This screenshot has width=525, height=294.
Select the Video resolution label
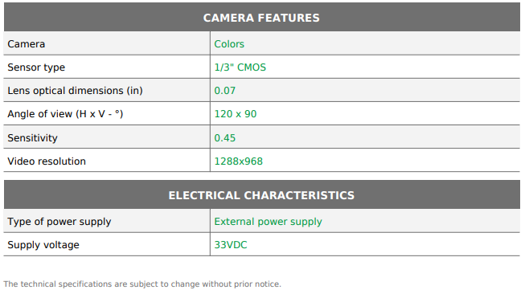tap(47, 161)
